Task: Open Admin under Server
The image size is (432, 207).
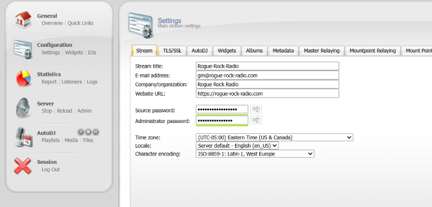Action: [84, 111]
